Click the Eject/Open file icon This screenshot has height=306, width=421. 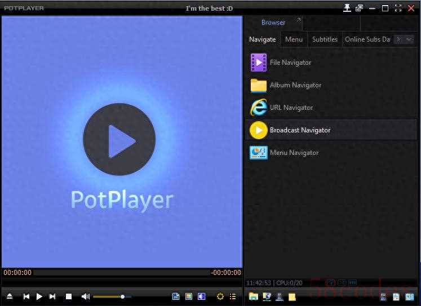point(10,296)
